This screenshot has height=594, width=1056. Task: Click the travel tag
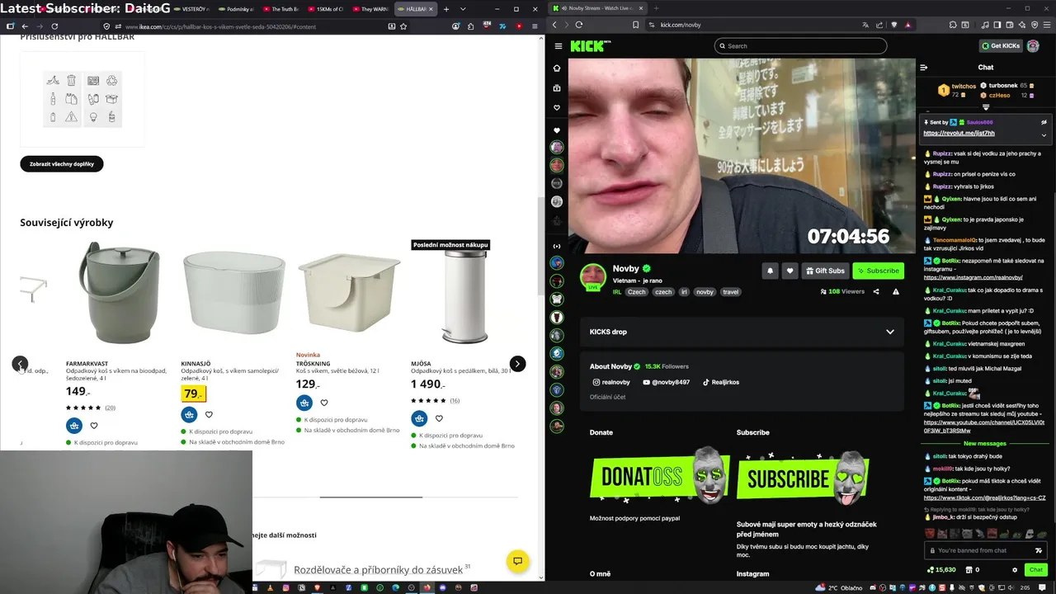[x=730, y=292]
